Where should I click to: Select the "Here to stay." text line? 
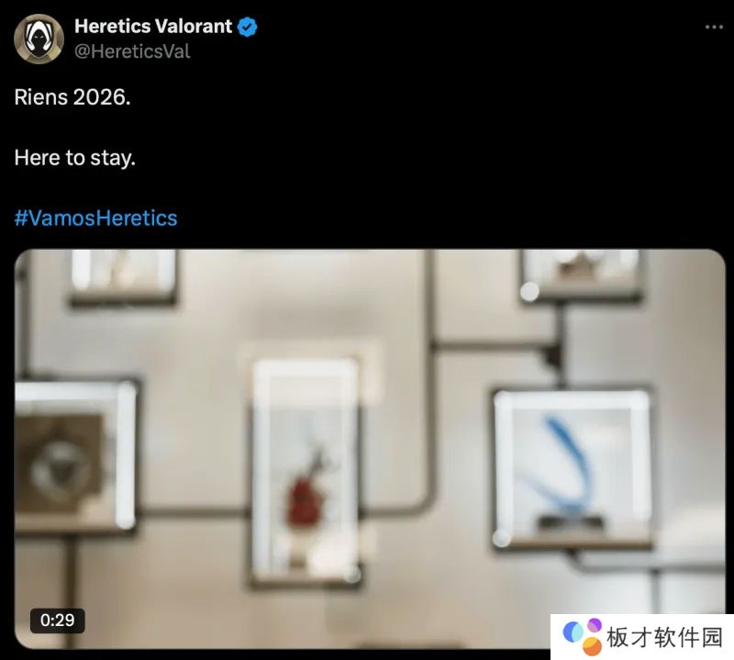pos(75,158)
